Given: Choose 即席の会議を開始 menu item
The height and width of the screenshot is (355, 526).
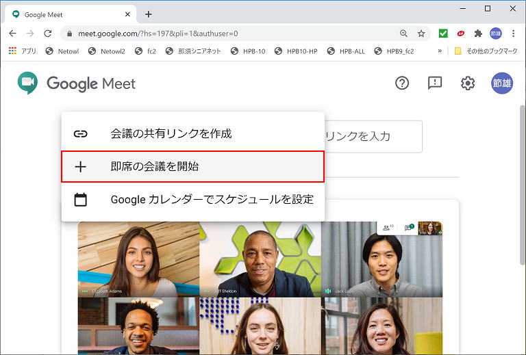Looking at the screenshot, I should (x=193, y=166).
